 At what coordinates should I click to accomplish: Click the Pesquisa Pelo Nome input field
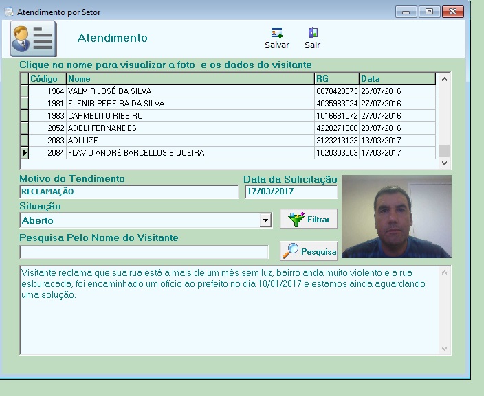coord(144,252)
